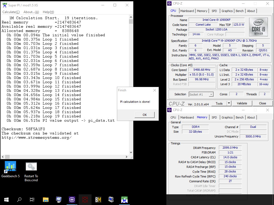The width and height of the screenshot is (274, 205).
Task: Open the Geekbench 5 desktop shortcut
Action: pos(10,169)
